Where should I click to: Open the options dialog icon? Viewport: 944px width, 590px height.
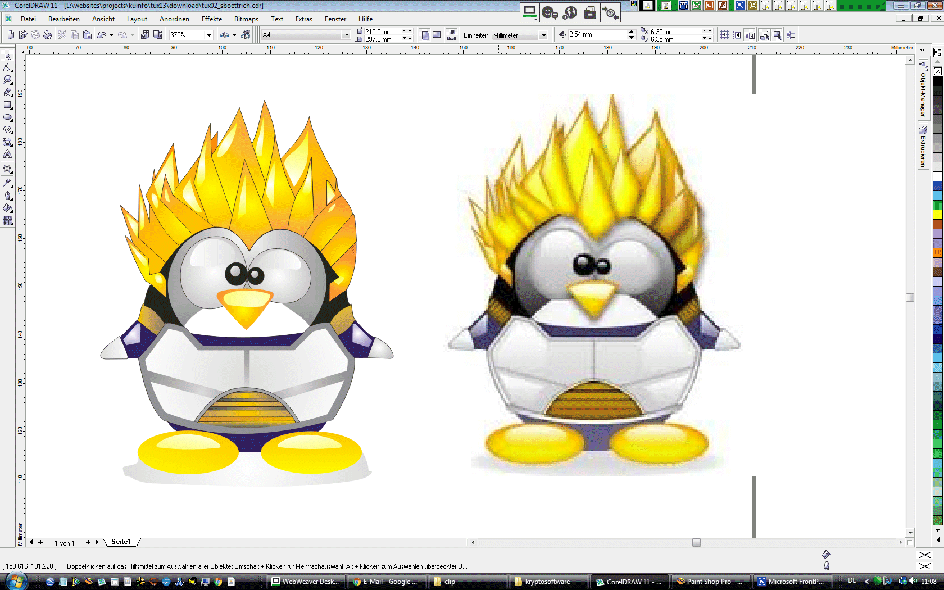(791, 35)
